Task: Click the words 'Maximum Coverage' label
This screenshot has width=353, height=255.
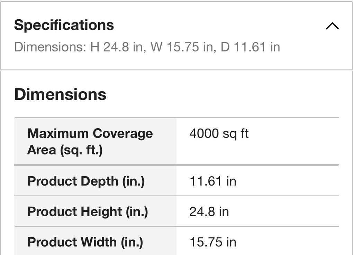Action: [90, 133]
